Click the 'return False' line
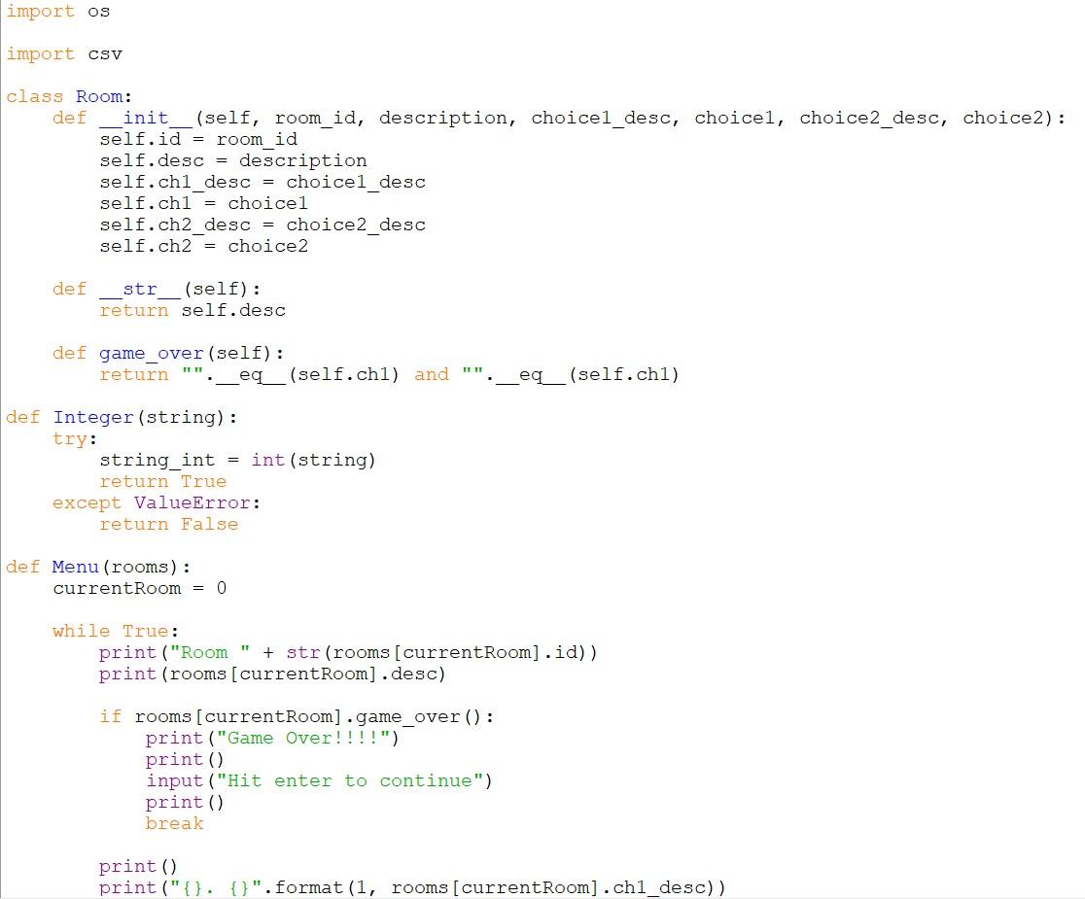The height and width of the screenshot is (899, 1085). coord(169,525)
